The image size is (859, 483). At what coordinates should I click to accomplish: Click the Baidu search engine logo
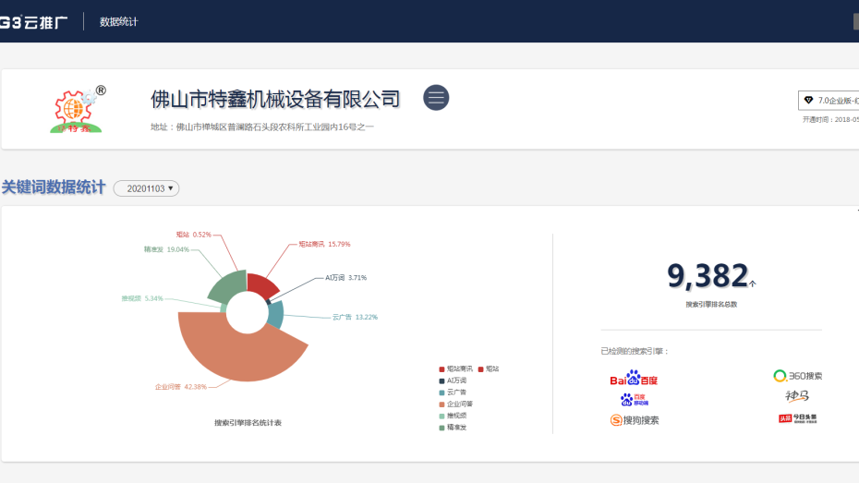click(x=634, y=379)
